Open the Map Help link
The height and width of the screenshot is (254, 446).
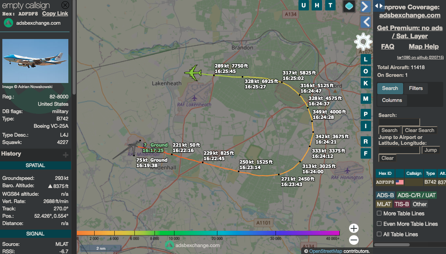[x=424, y=47]
